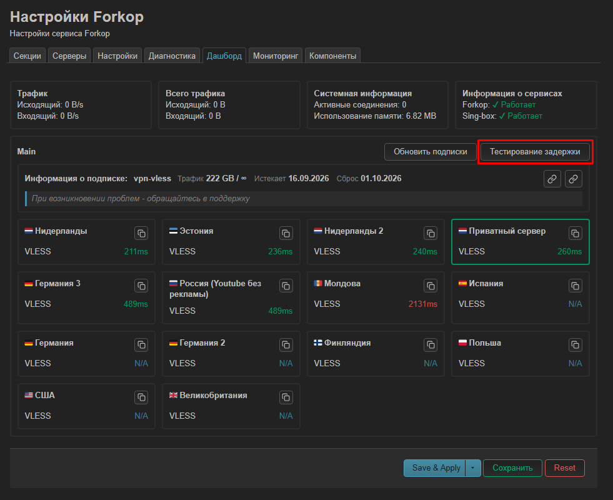
Task: Copy the Приватный сервер configuration
Action: [575, 233]
